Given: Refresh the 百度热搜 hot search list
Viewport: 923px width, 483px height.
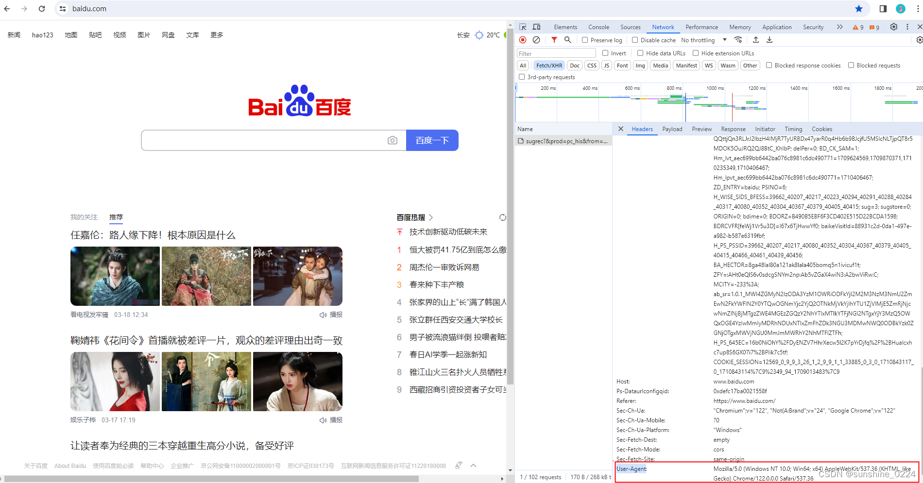Looking at the screenshot, I should coord(503,217).
